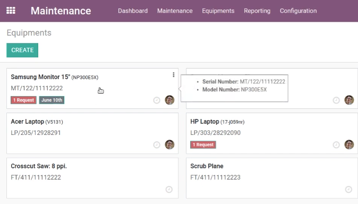The image size is (358, 204).
Task: Click 'June 10th' badge on Samsung Monitor card
Action: [52, 100]
